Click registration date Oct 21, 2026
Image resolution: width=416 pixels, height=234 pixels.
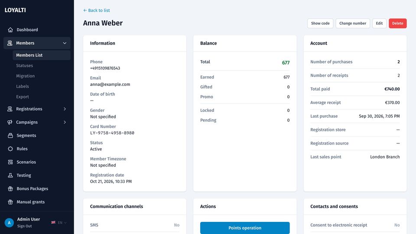pyautogui.click(x=111, y=182)
